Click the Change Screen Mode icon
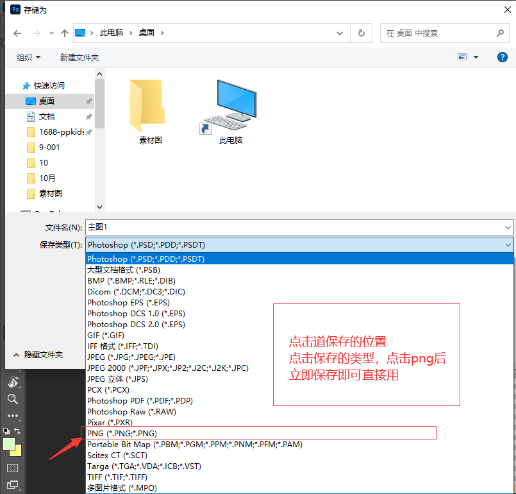 coord(12,486)
